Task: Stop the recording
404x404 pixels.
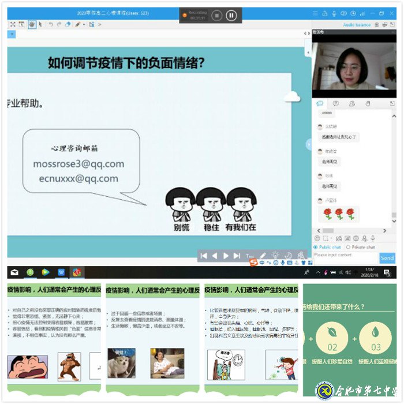Action: point(216,16)
